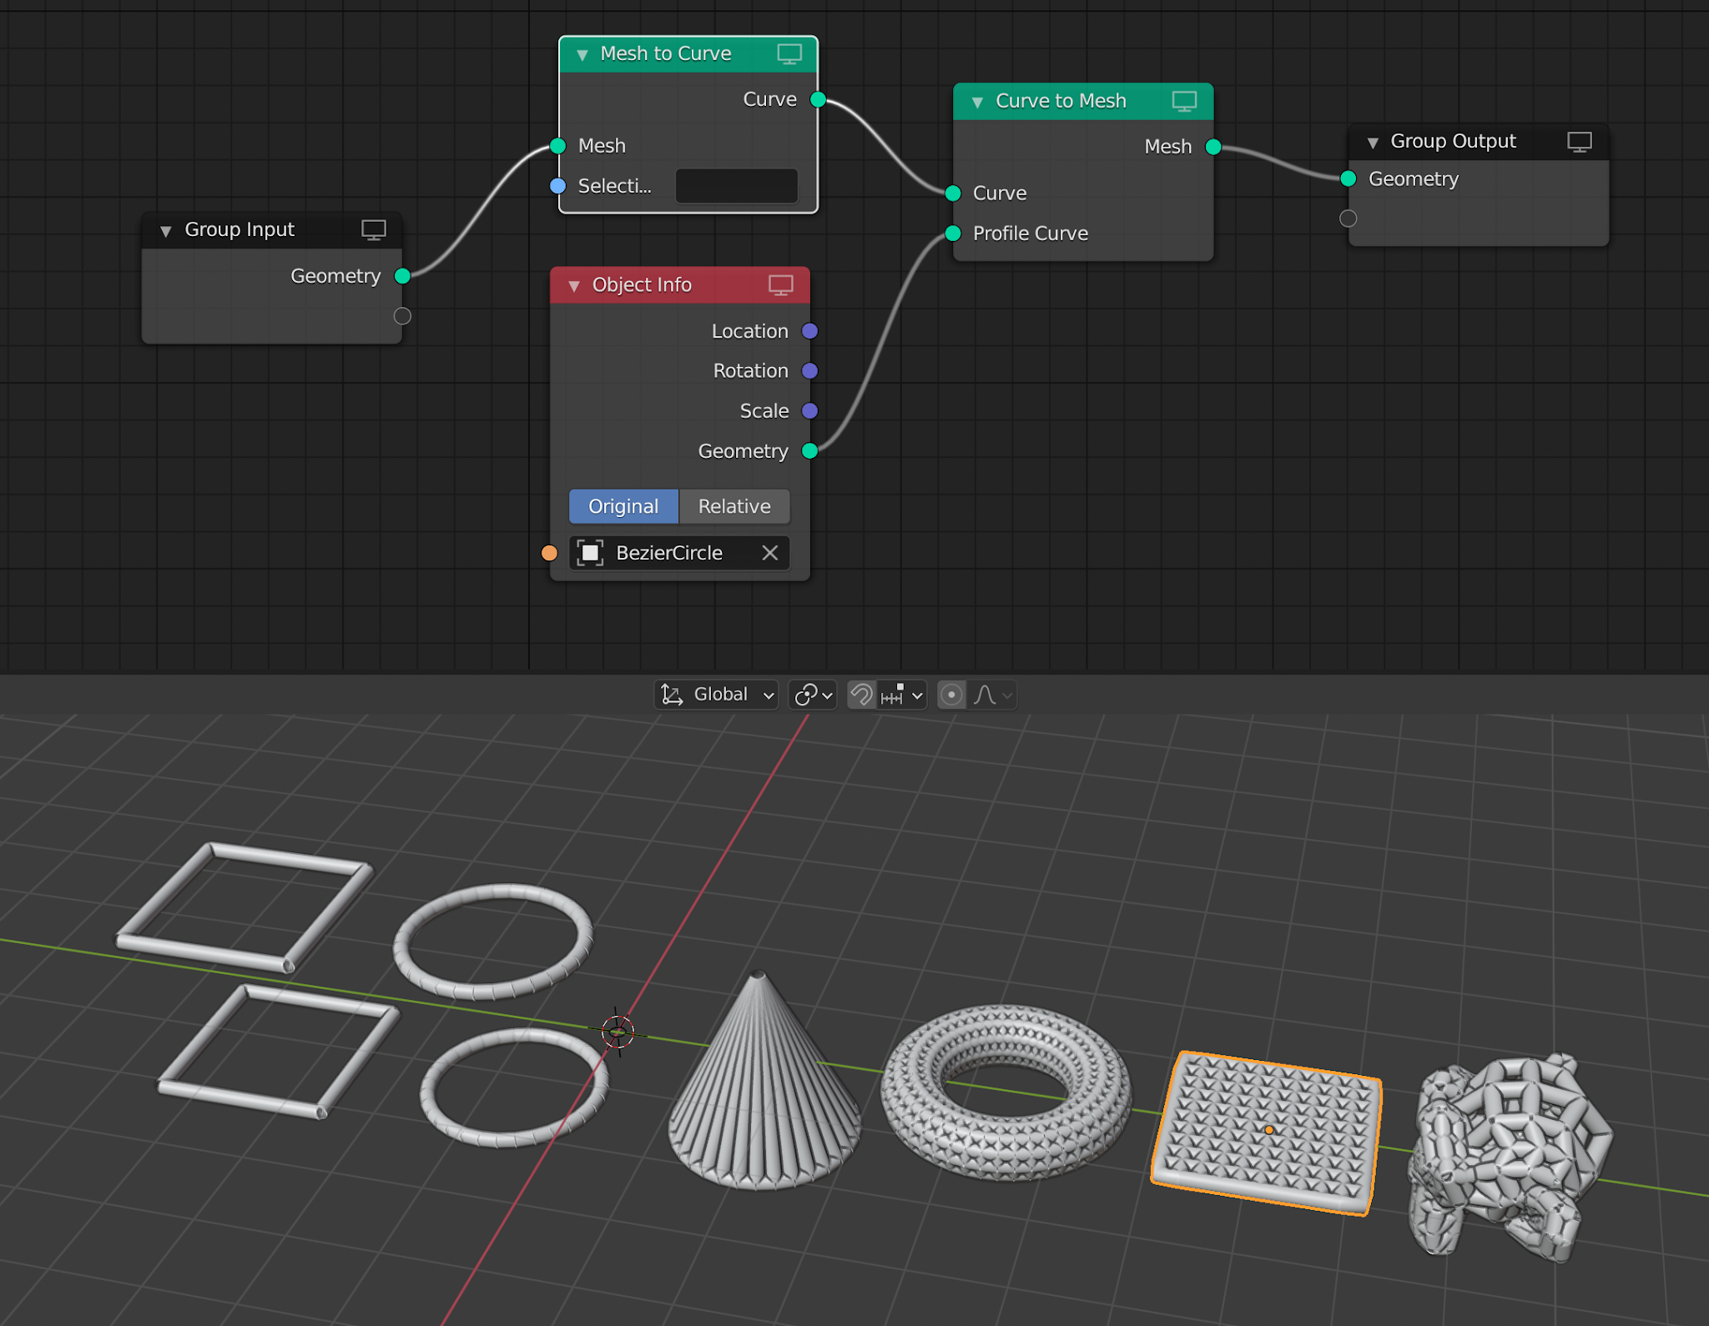
Task: Enable snapping with the magnet toggle
Action: tap(861, 694)
